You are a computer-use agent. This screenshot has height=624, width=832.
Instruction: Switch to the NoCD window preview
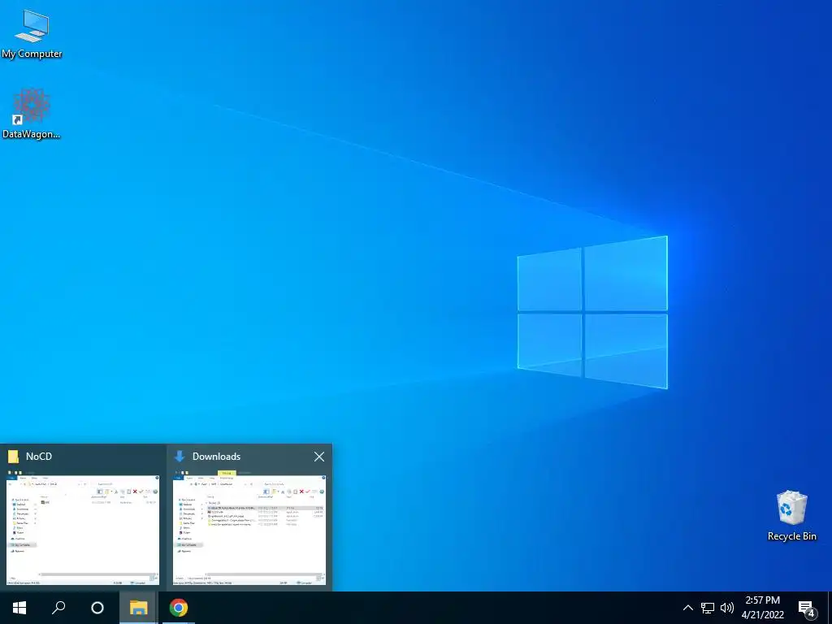point(83,518)
